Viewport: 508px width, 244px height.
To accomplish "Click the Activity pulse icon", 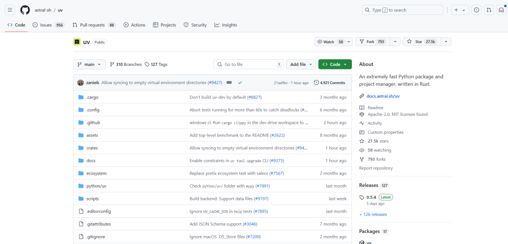I will pos(362,123).
